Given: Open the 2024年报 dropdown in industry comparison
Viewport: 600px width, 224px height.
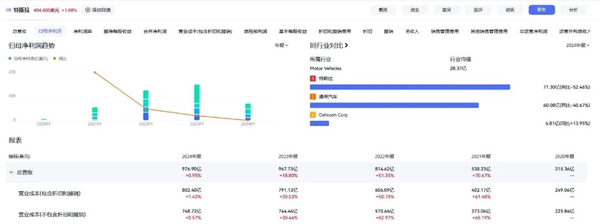Looking at the screenshot, I should pyautogui.click(x=578, y=45).
